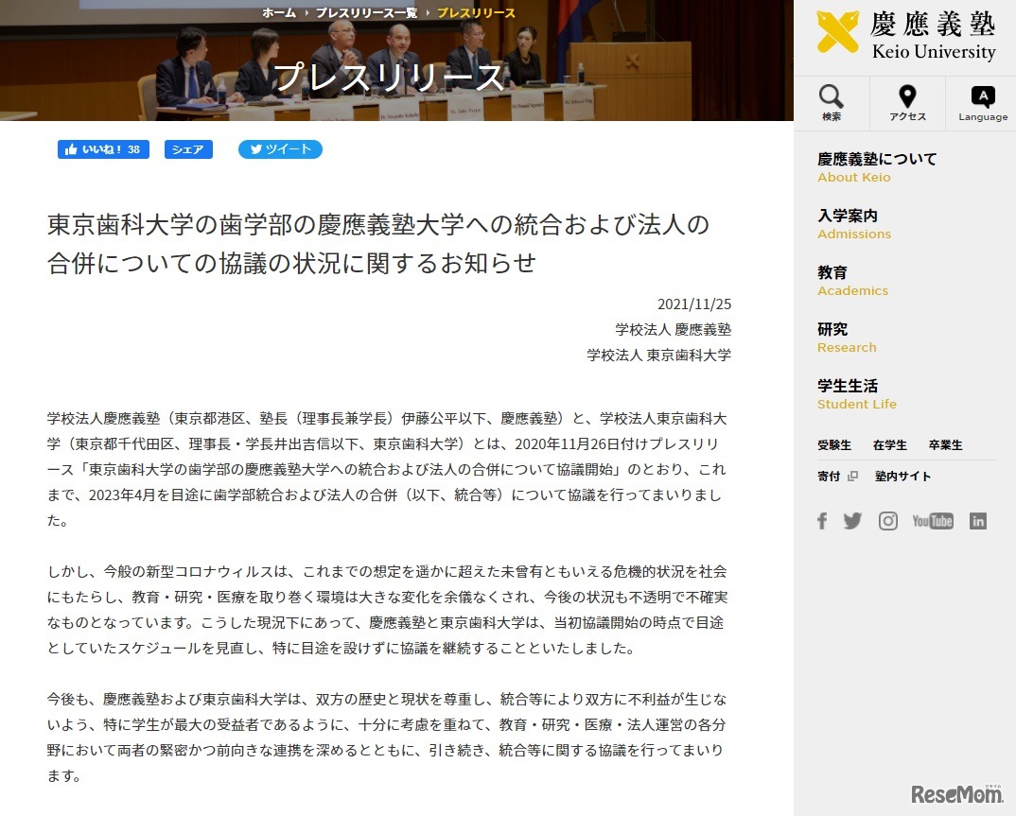Screen dimensions: 1016x816
Task: Select the 在学生 link
Action: click(x=889, y=444)
